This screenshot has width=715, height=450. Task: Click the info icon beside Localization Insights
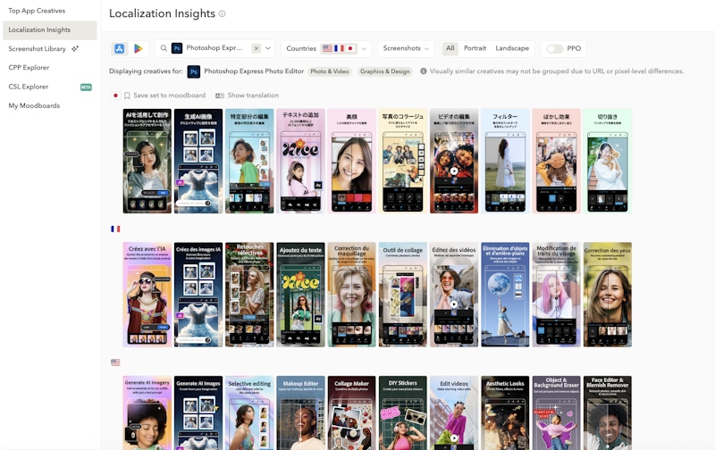click(x=222, y=13)
